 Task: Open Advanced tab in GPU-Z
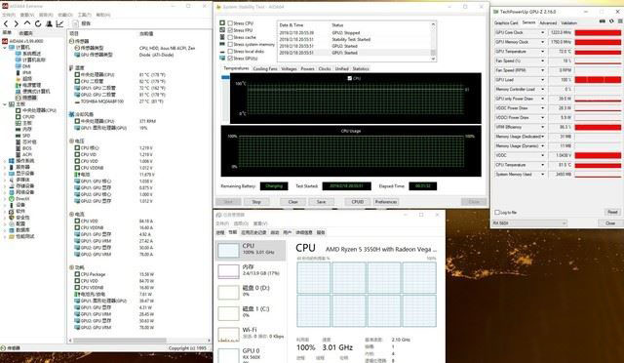pos(548,22)
